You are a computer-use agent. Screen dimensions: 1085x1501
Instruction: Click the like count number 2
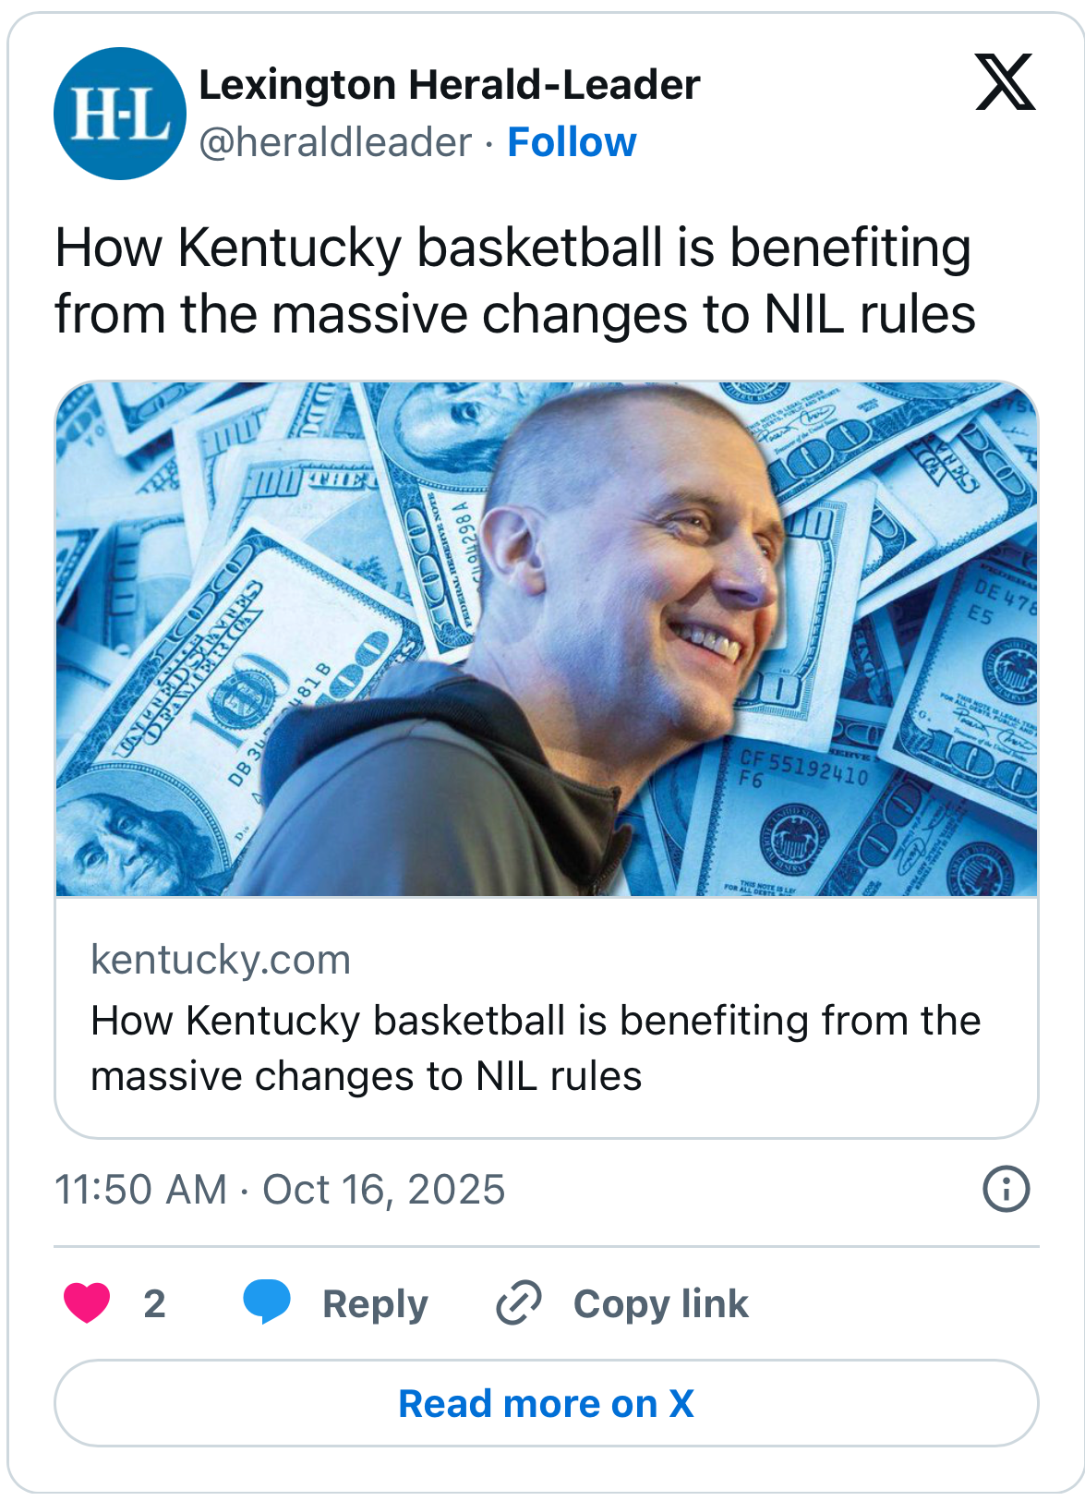tap(154, 1303)
